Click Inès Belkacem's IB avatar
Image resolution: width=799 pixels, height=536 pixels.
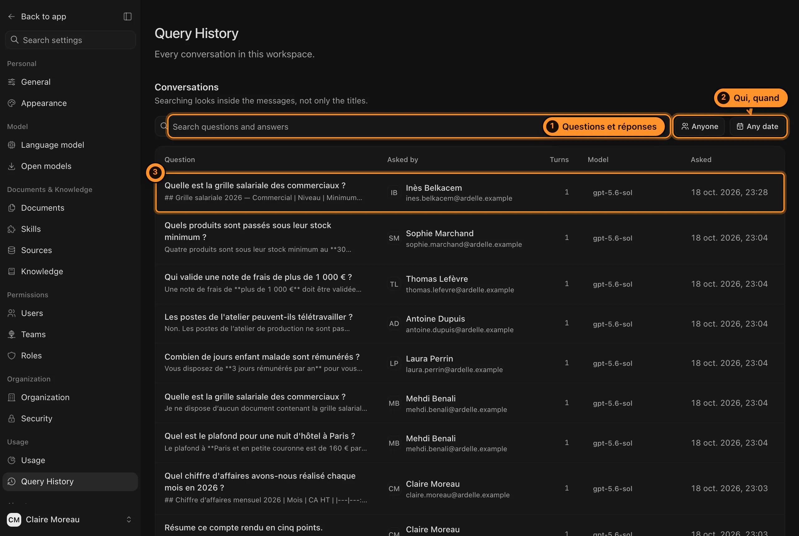tap(394, 193)
